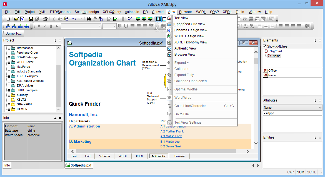Expand the XQuery folder node
This screenshot has width=325, height=177.
click(9, 95)
